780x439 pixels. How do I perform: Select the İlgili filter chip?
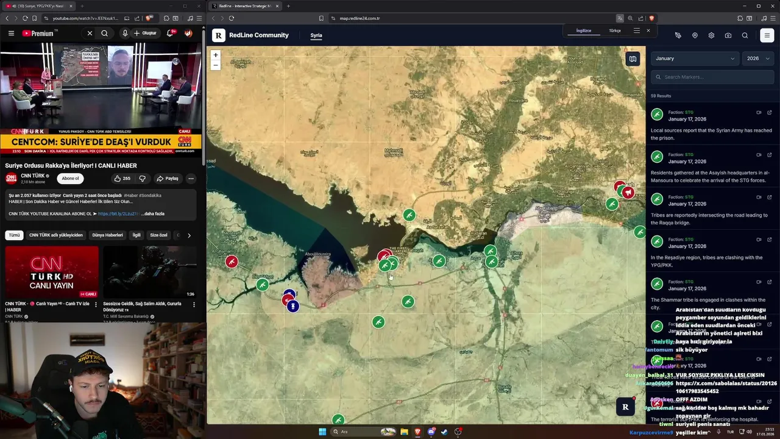click(136, 235)
